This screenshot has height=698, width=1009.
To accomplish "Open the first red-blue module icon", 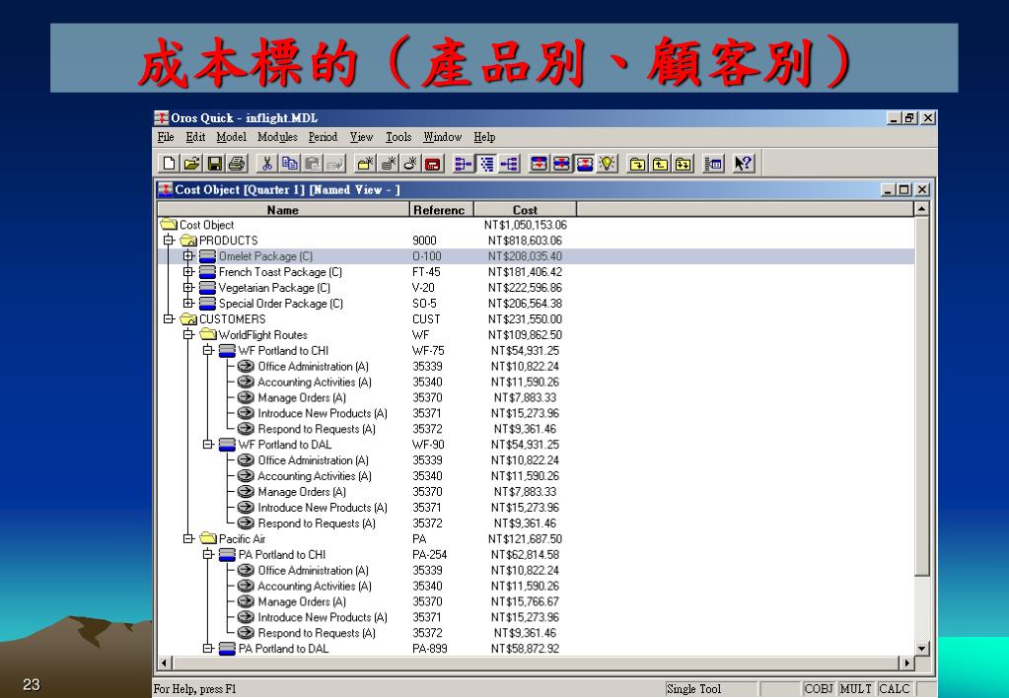I will [x=539, y=164].
